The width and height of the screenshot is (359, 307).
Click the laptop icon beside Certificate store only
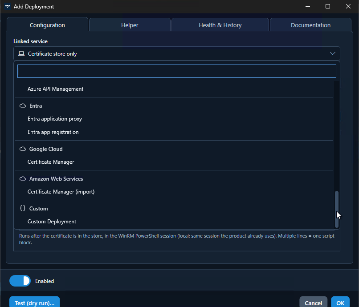click(x=21, y=53)
